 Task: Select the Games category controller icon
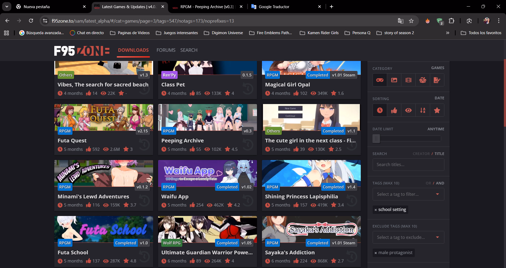tap(380, 80)
